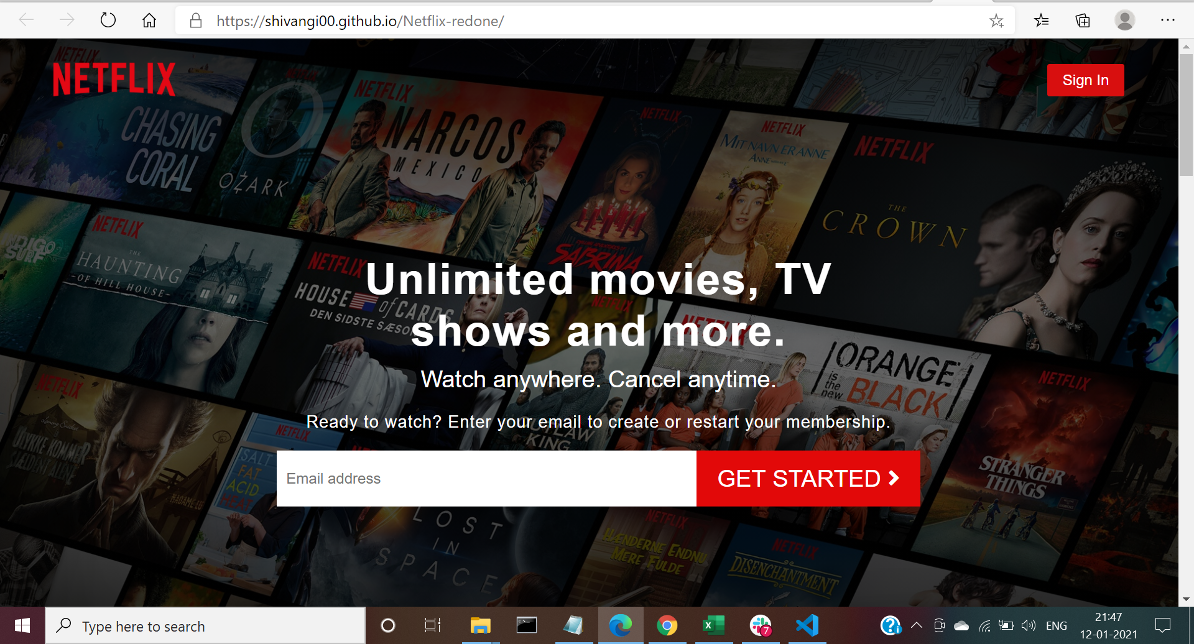The image size is (1194, 644).
Task: Open the Wi-Fi network tray icon
Action: (x=984, y=625)
